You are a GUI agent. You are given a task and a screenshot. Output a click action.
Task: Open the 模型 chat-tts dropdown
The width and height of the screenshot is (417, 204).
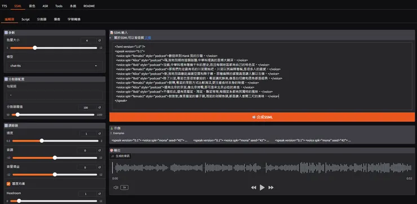pyautogui.click(x=55, y=66)
